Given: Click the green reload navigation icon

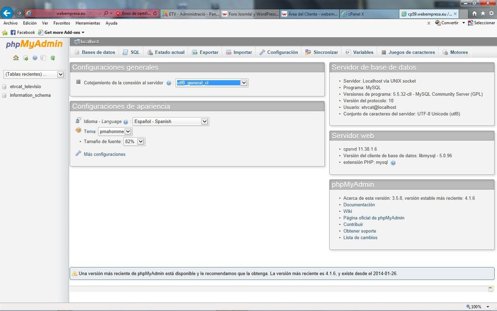Looking at the screenshot, I should pyautogui.click(x=53, y=58).
